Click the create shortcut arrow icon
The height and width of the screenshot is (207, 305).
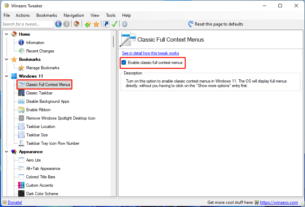(x=106, y=24)
